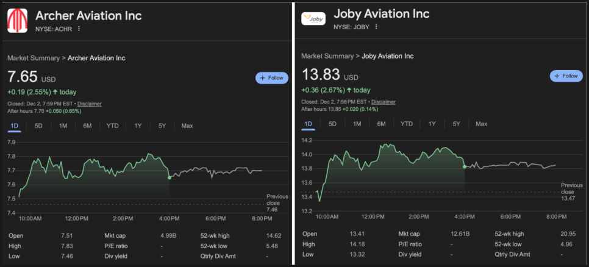
Task: Click 4:00 PM closing marker on Archer chart
Action: [169, 177]
